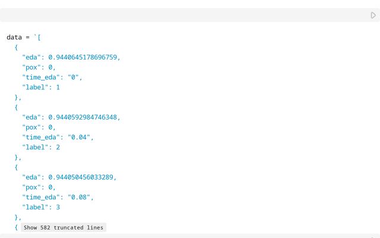The width and height of the screenshot is (380, 238).
Task: Click the label value 3
Action: (x=58, y=208)
